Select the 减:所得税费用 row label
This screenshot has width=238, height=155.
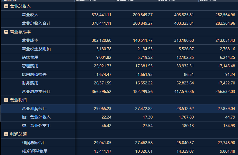(x=34, y=151)
